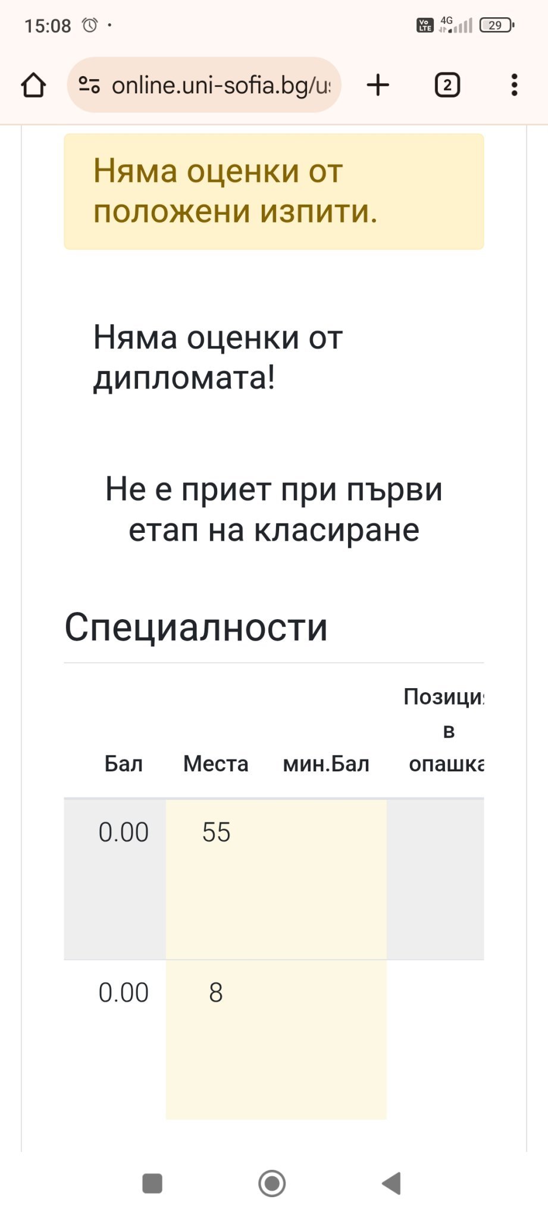Click the 'мин.Бал' column header

click(x=326, y=763)
